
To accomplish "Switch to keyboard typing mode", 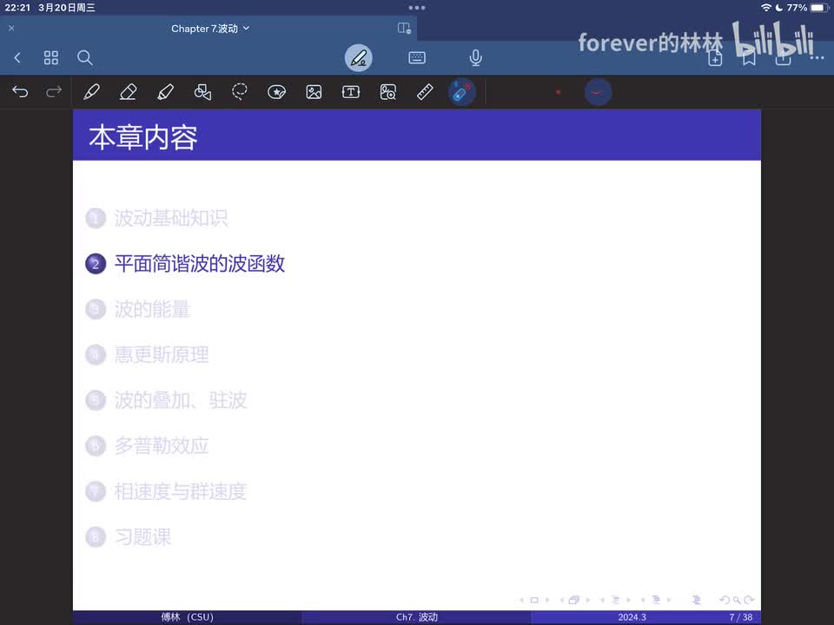I will click(417, 57).
